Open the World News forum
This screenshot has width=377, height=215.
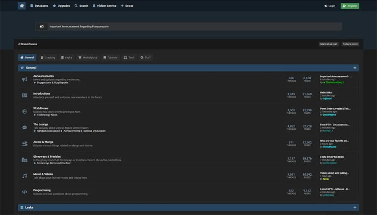pyautogui.click(x=41, y=108)
